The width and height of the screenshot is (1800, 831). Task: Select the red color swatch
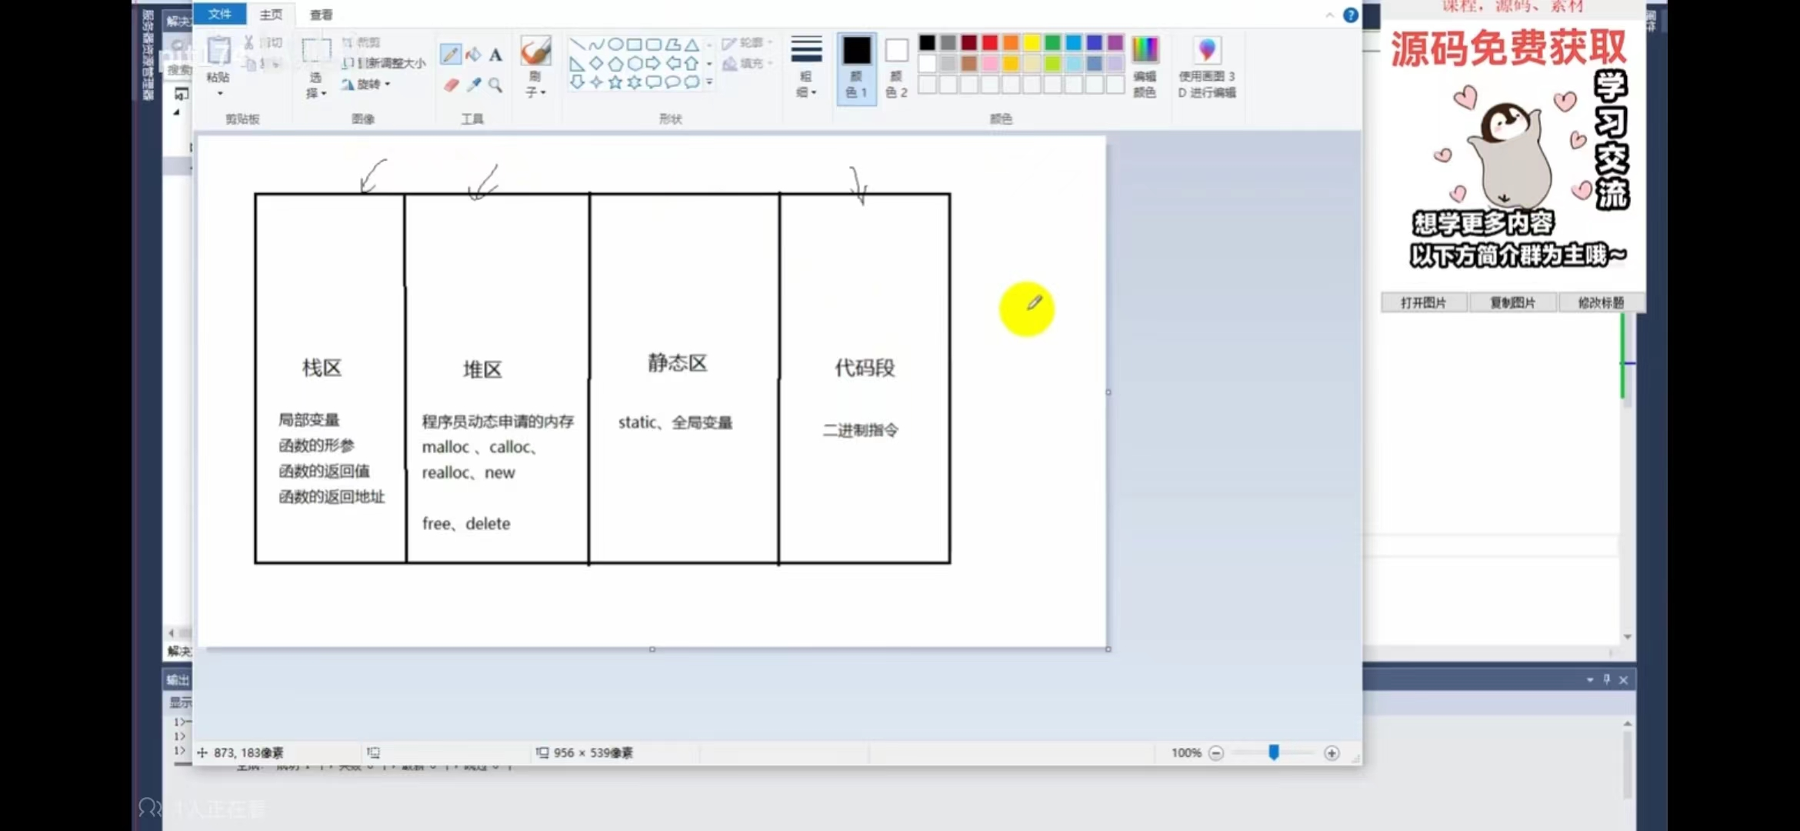[x=990, y=43]
